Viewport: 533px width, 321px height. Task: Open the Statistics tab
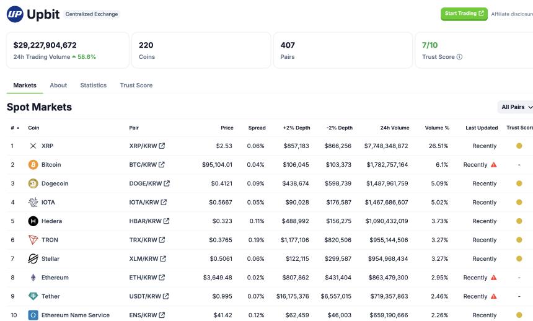coord(93,86)
